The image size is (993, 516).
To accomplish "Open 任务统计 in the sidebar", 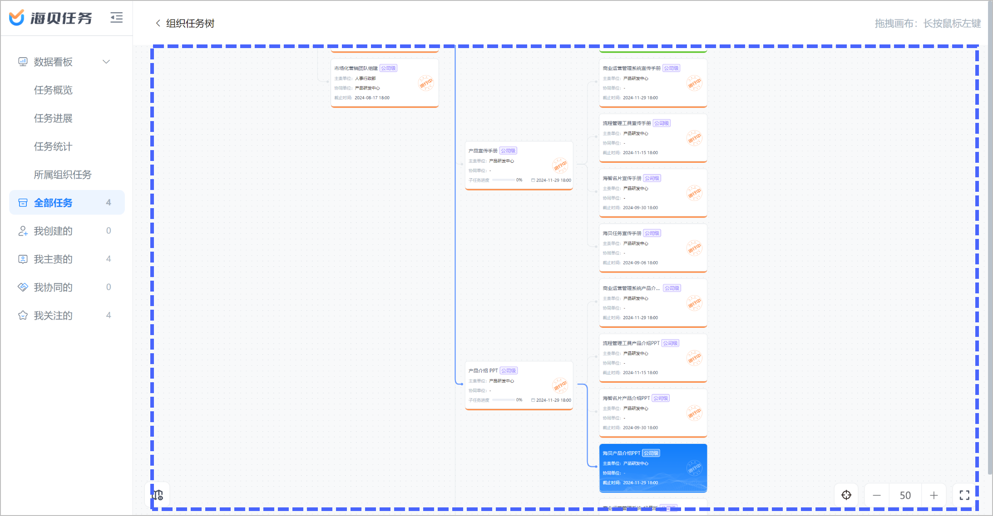I will click(53, 146).
